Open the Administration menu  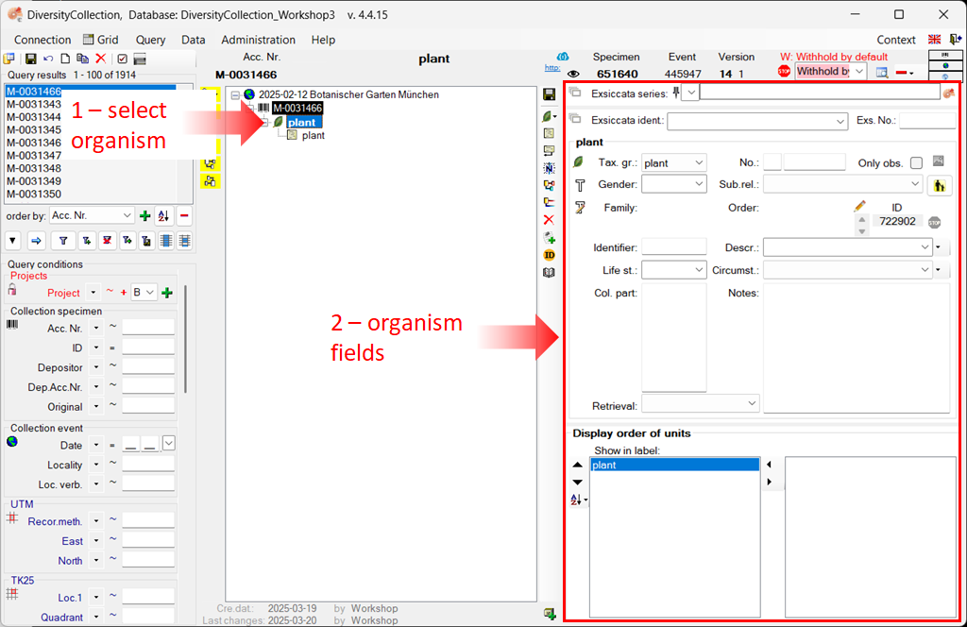258,40
